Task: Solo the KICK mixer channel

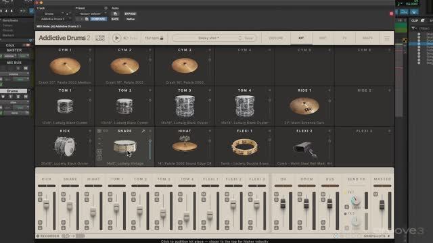Action: 41,200
